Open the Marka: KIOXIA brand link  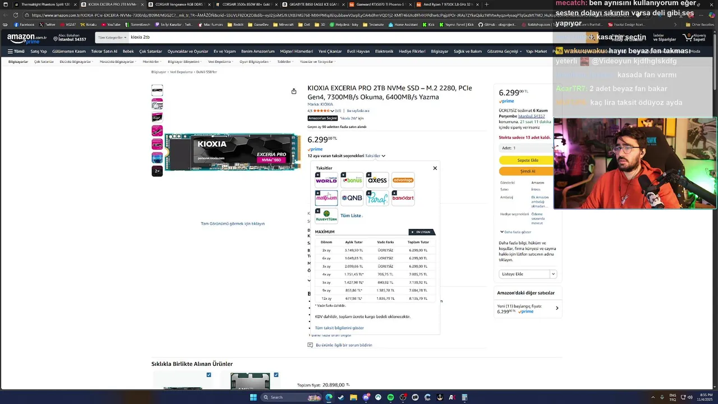point(320,104)
